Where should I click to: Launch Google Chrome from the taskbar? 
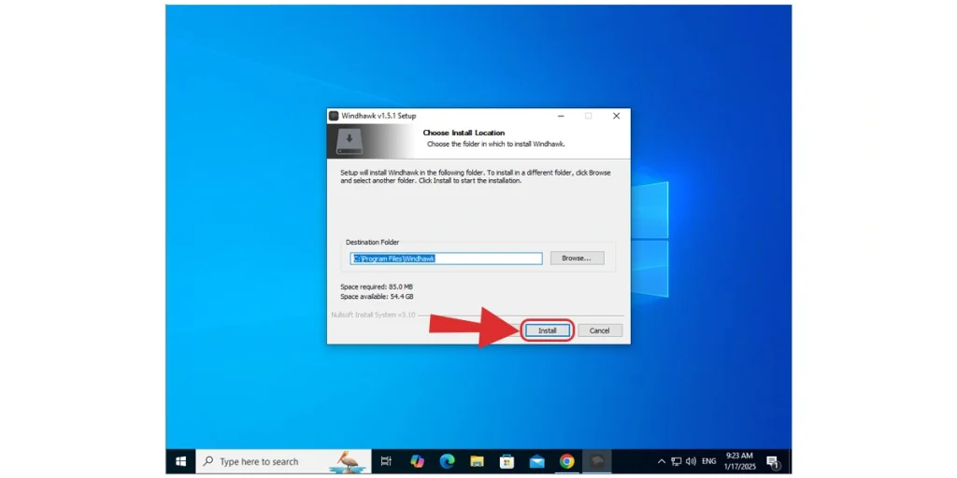(x=566, y=461)
